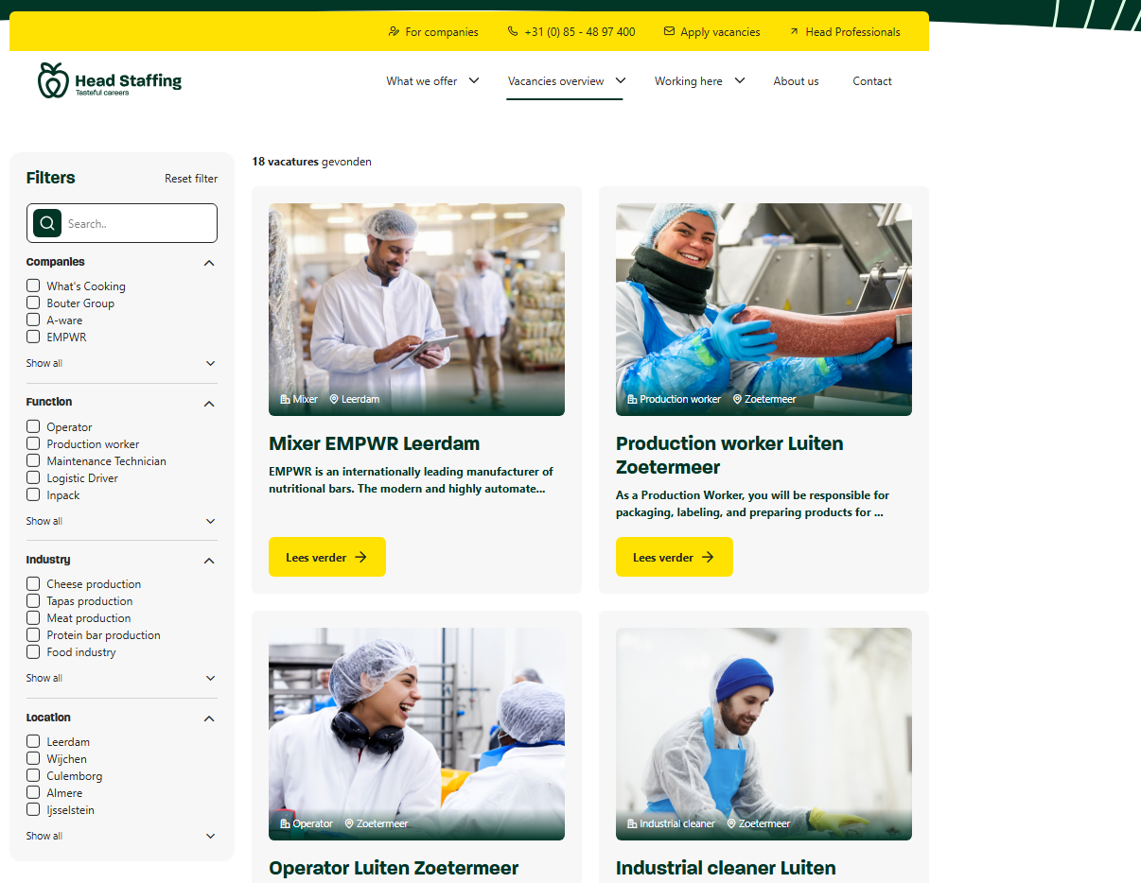
Task: Go to the Contact menu item
Action: [871, 81]
